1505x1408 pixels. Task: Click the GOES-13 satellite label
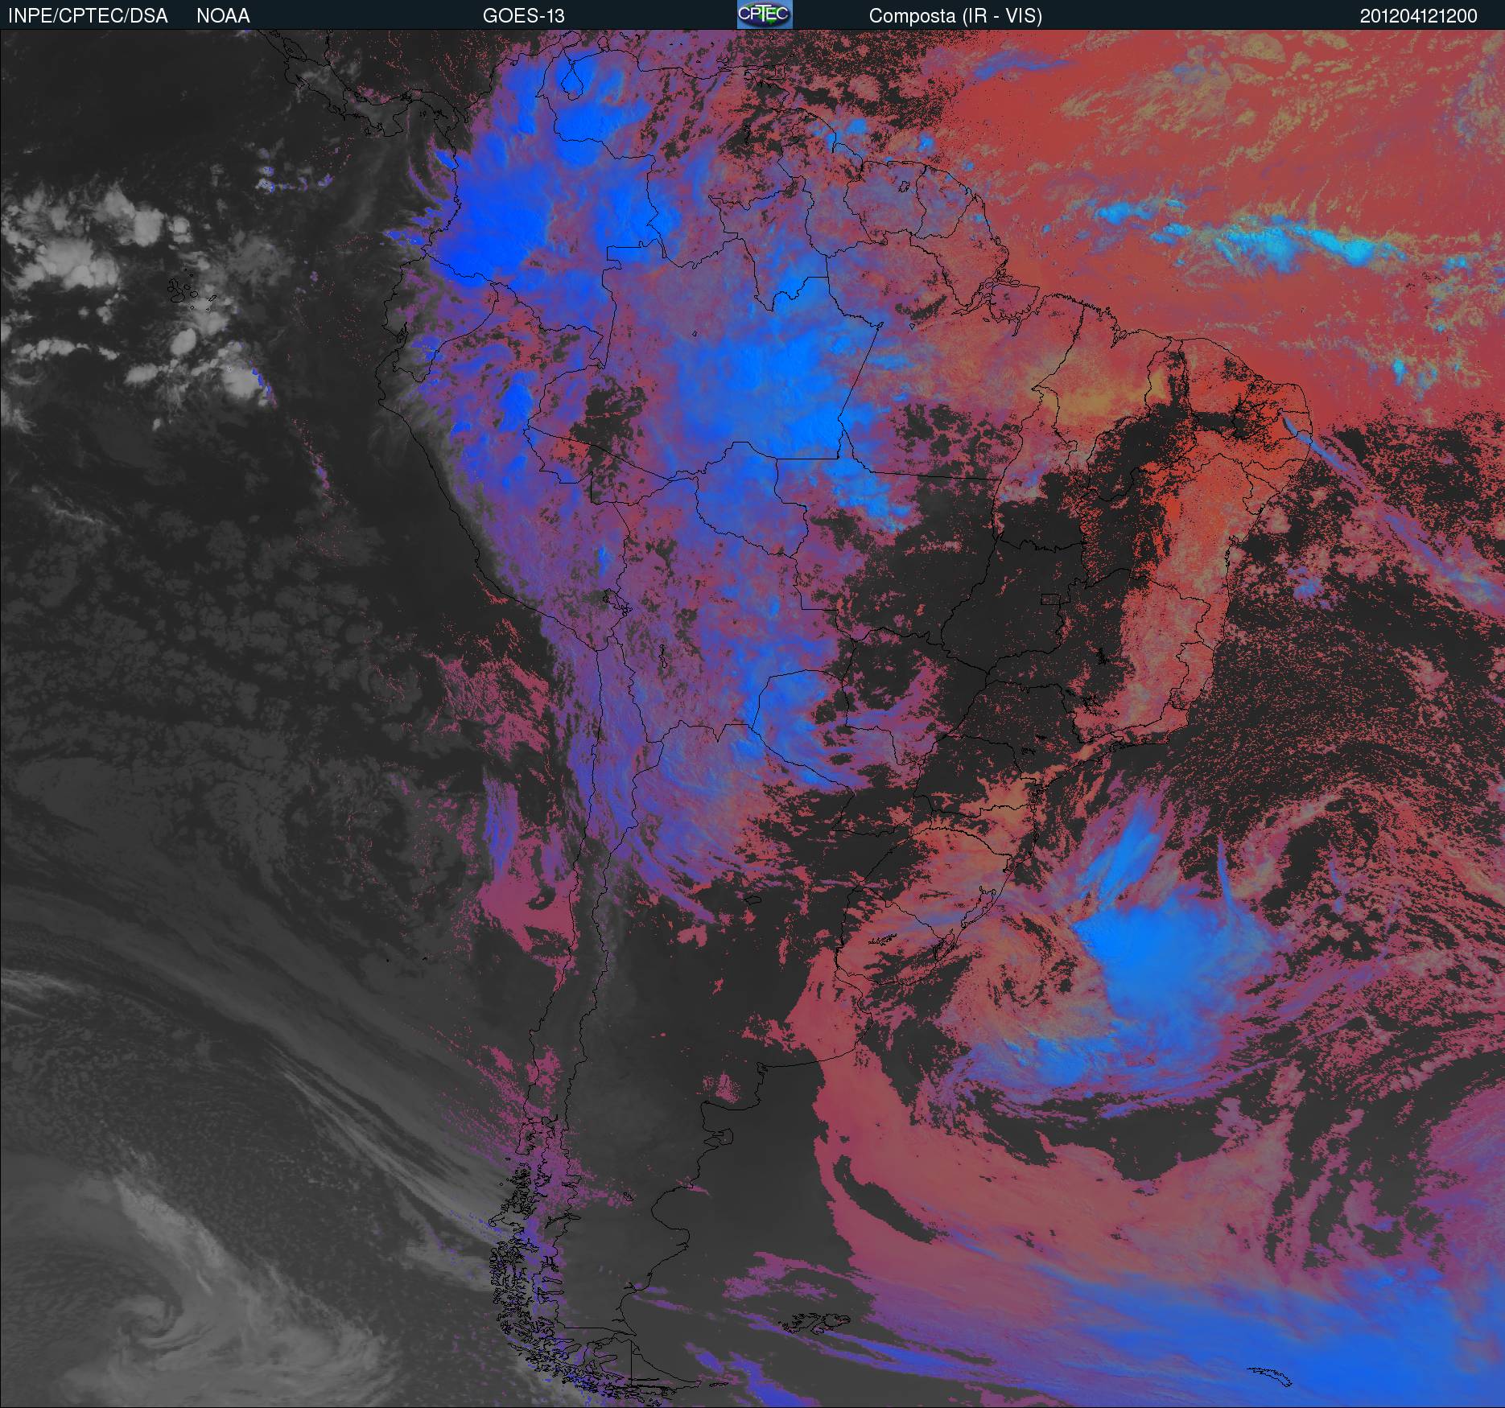523,16
